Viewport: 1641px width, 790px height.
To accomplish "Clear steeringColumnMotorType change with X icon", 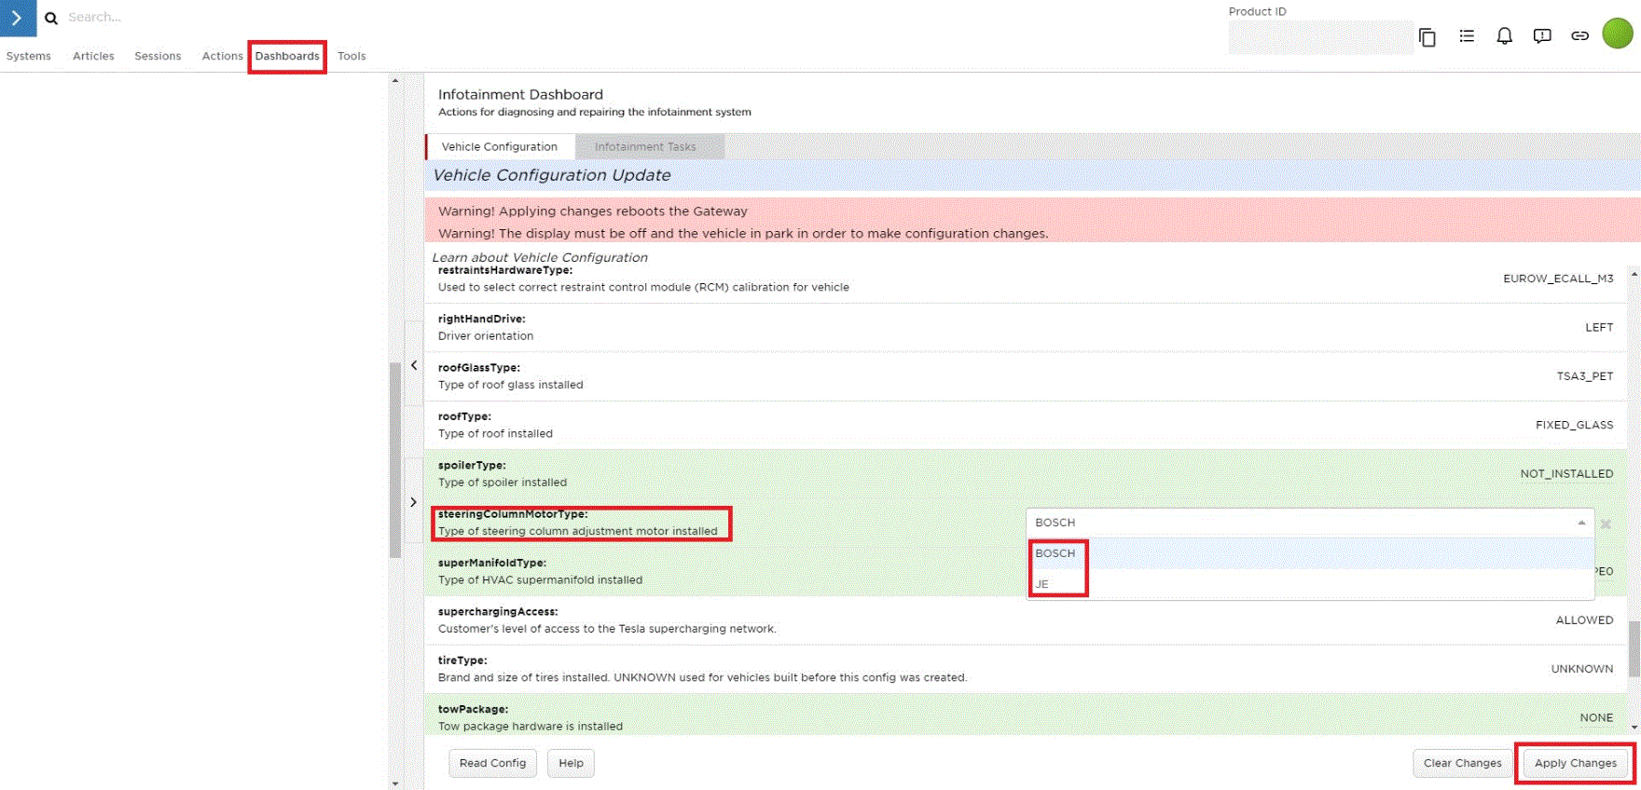I will coord(1606,524).
